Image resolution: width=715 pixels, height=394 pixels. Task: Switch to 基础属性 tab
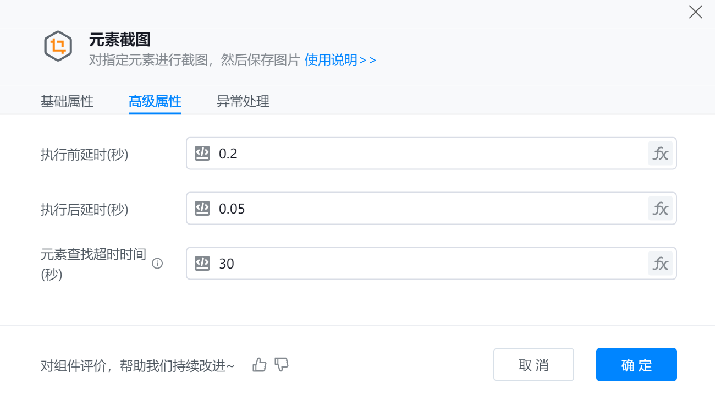click(67, 102)
